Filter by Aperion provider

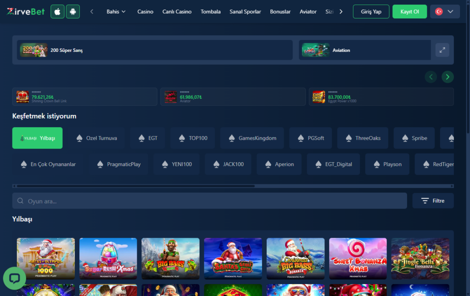279,164
